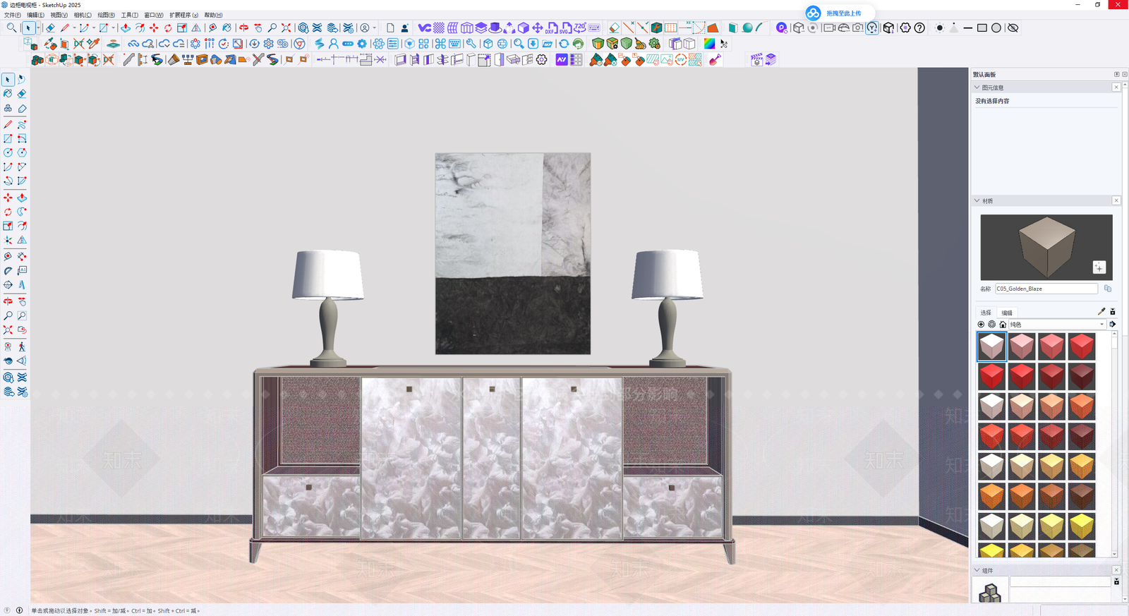
Task: Toggle the rectangle style icon in top toolbar
Action: click(x=982, y=28)
